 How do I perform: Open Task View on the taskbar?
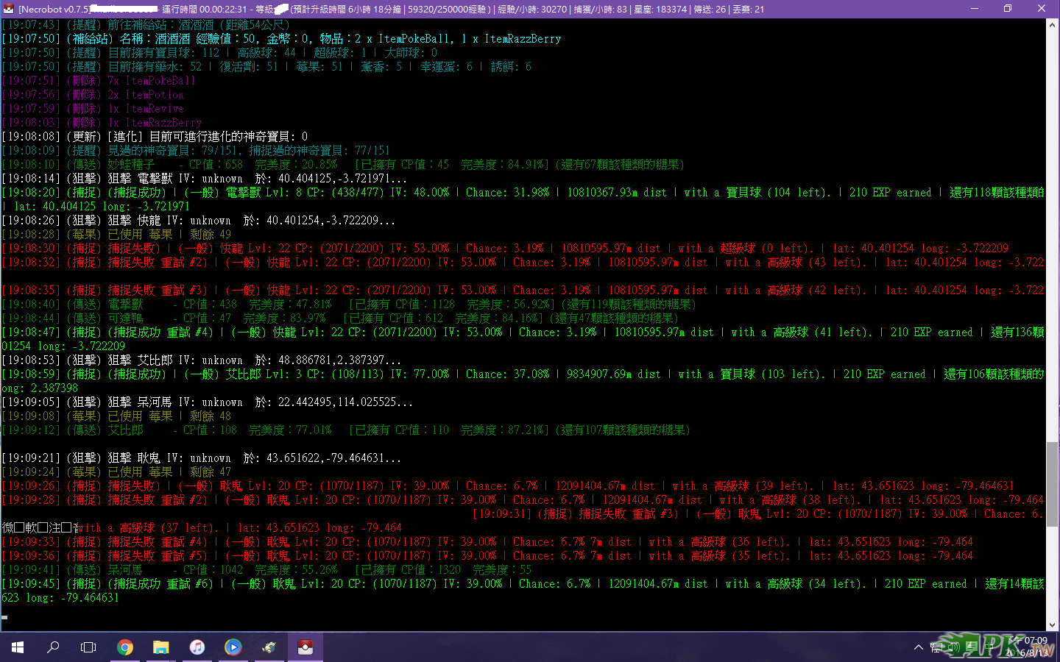(88, 647)
